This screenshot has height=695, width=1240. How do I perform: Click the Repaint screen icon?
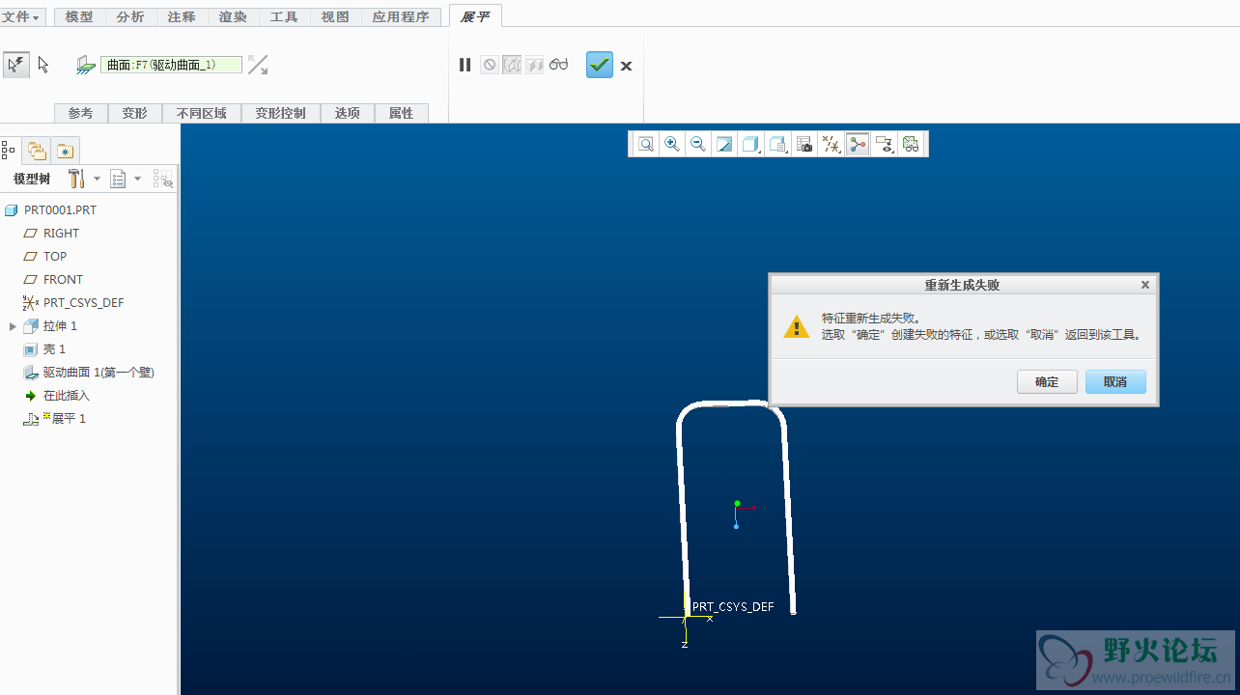724,144
